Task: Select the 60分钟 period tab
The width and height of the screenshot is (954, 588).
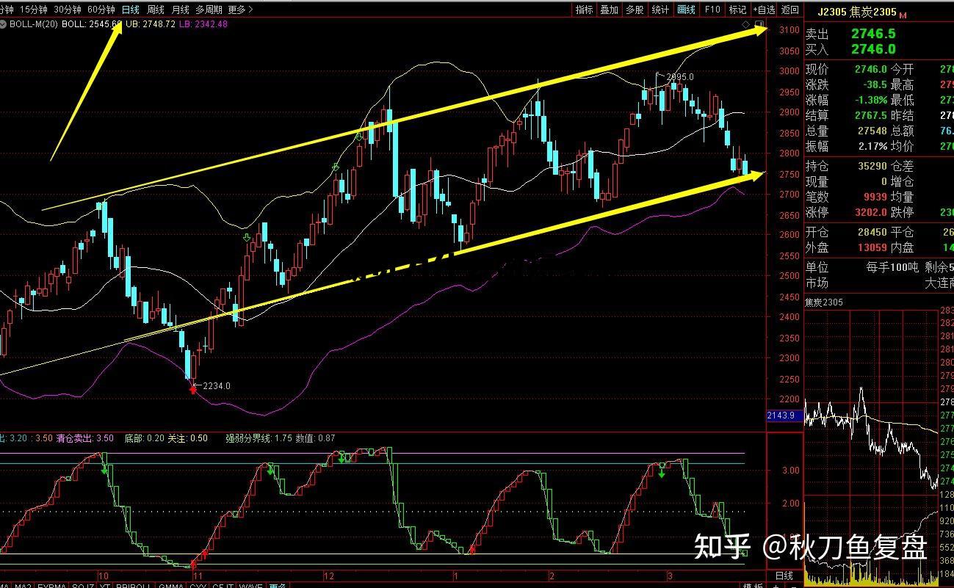Action: [x=101, y=10]
